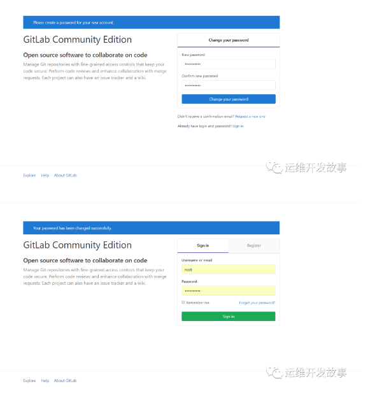Click the Confirm new password field
The image size is (370, 400).
click(x=229, y=85)
